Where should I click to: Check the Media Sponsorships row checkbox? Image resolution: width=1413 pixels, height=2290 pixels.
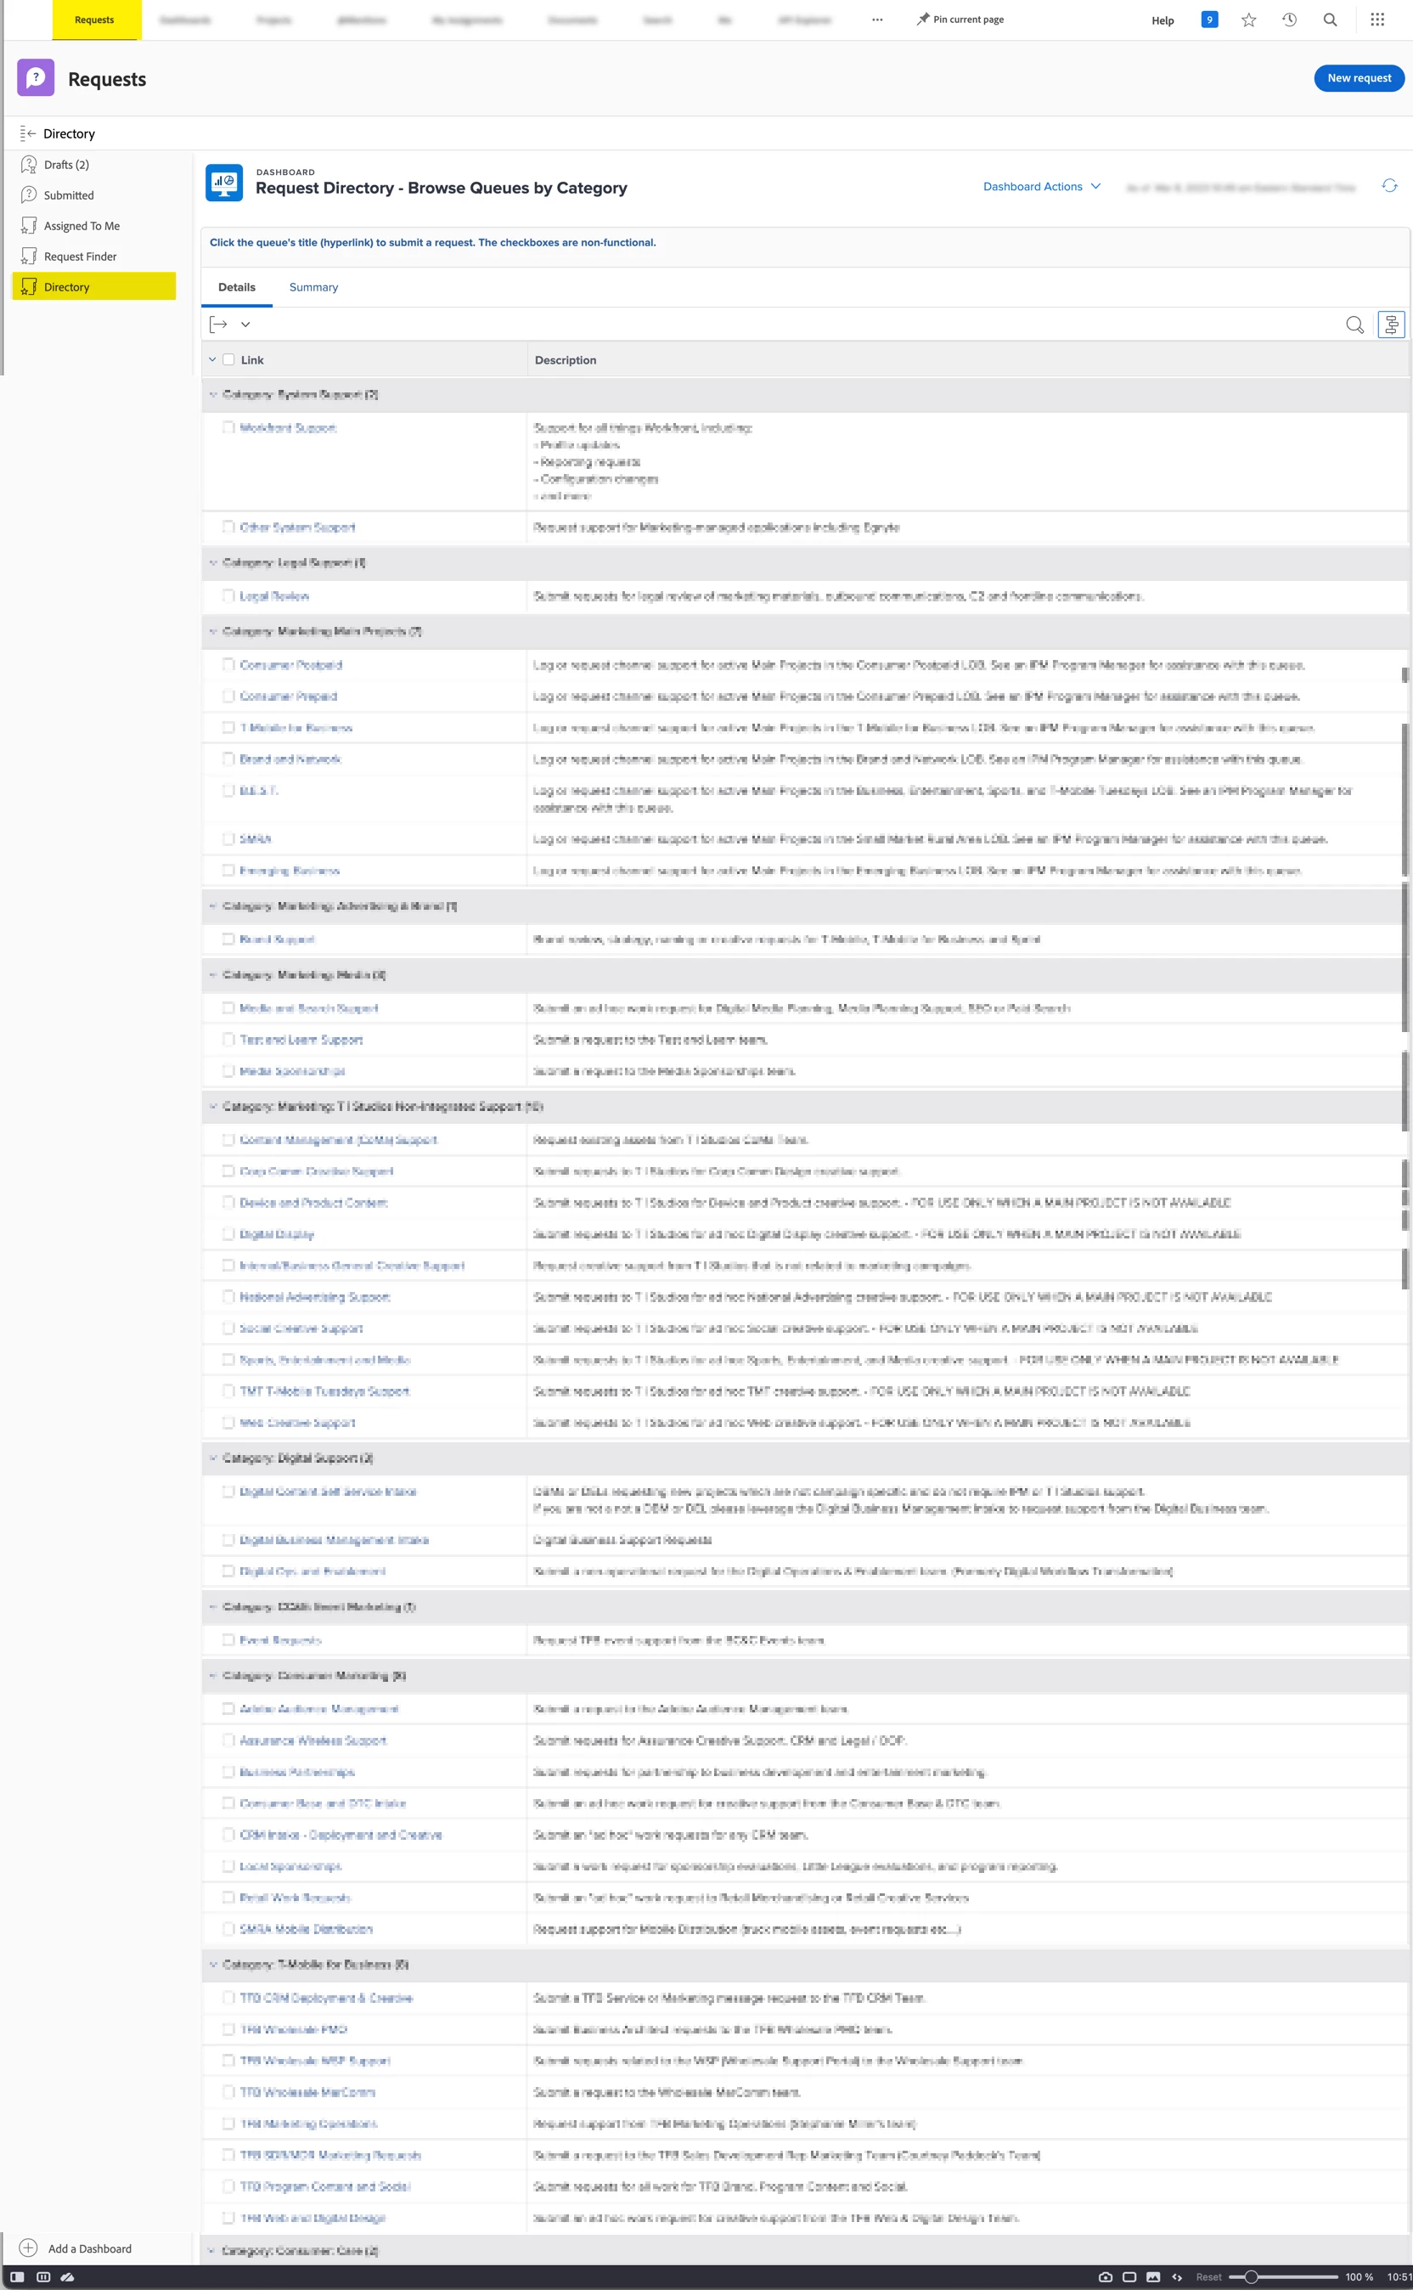pyautogui.click(x=228, y=1071)
